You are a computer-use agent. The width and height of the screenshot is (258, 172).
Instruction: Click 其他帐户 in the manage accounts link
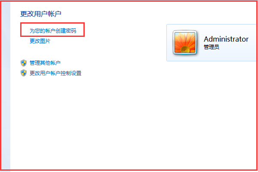(50, 63)
